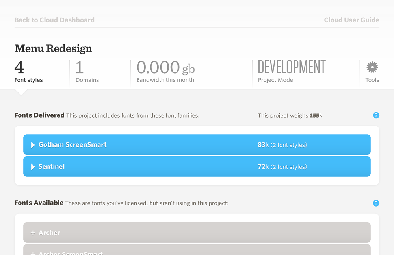Open Bandwidth this month tab

pyautogui.click(x=165, y=72)
